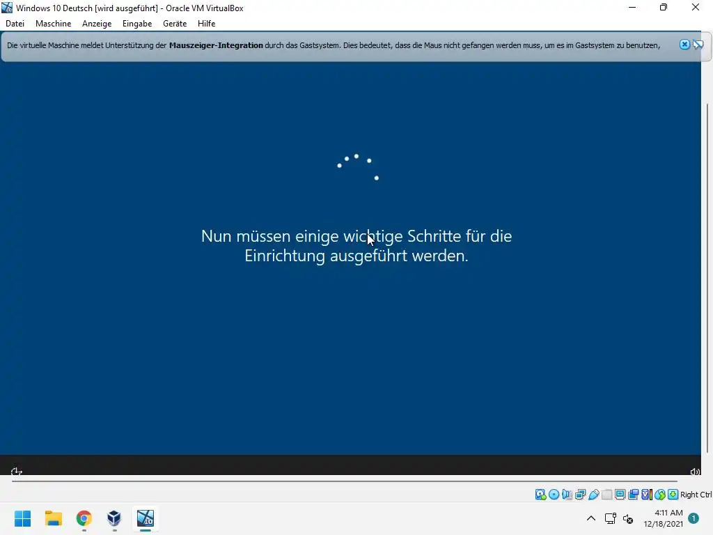Open the Geräte menu

[175, 24]
